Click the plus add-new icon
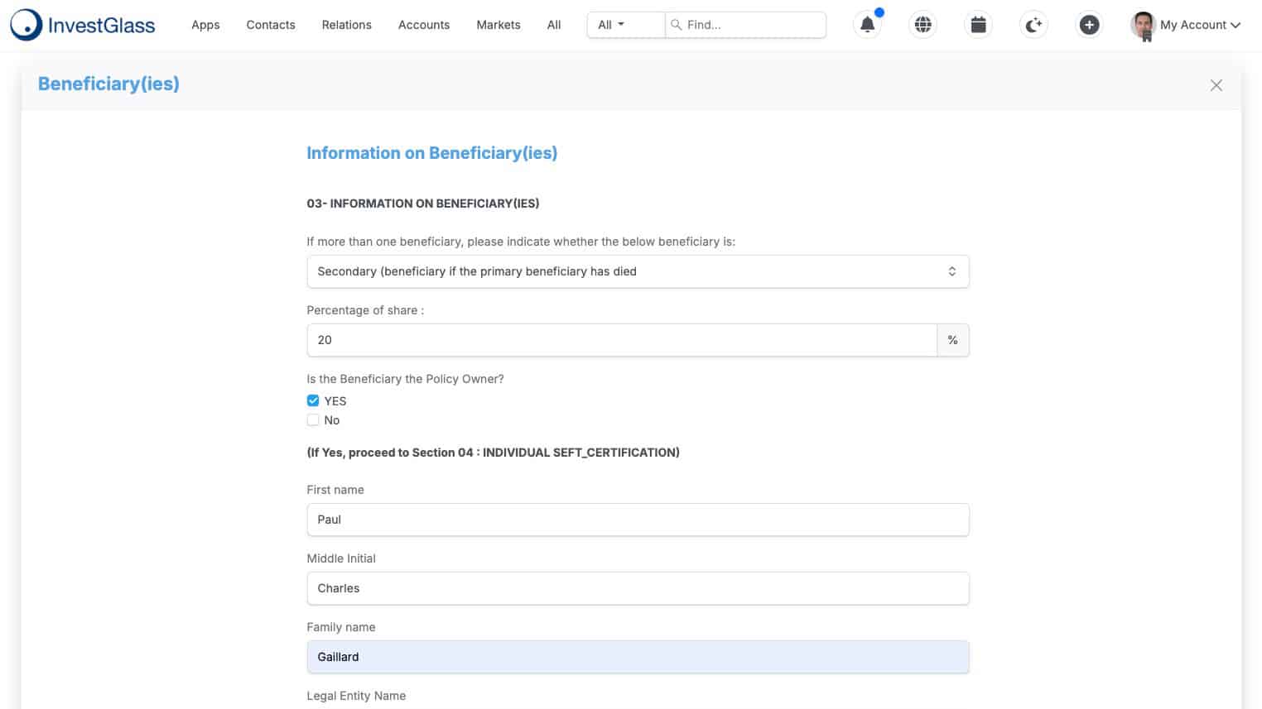The image size is (1262, 709). pos(1089,25)
